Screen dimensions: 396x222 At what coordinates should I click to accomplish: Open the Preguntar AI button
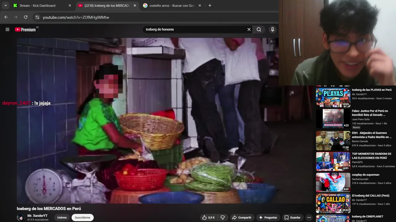pyautogui.click(x=268, y=217)
